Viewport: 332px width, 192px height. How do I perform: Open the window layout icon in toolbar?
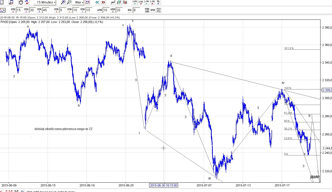pos(11,2)
